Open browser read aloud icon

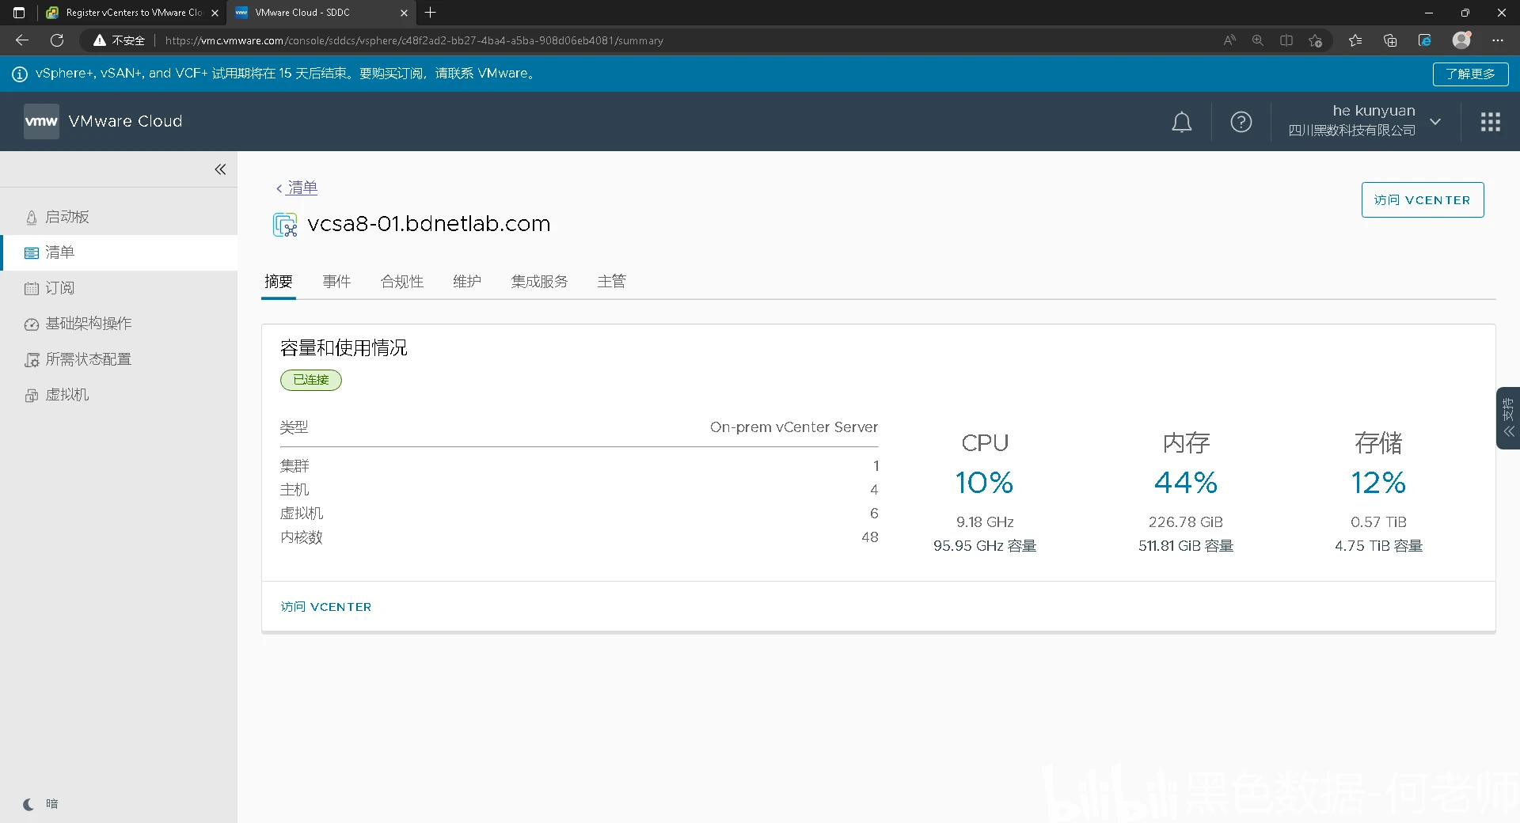tap(1229, 40)
